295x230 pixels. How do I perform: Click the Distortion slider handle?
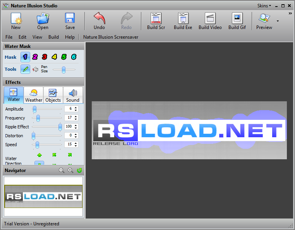click(34, 136)
